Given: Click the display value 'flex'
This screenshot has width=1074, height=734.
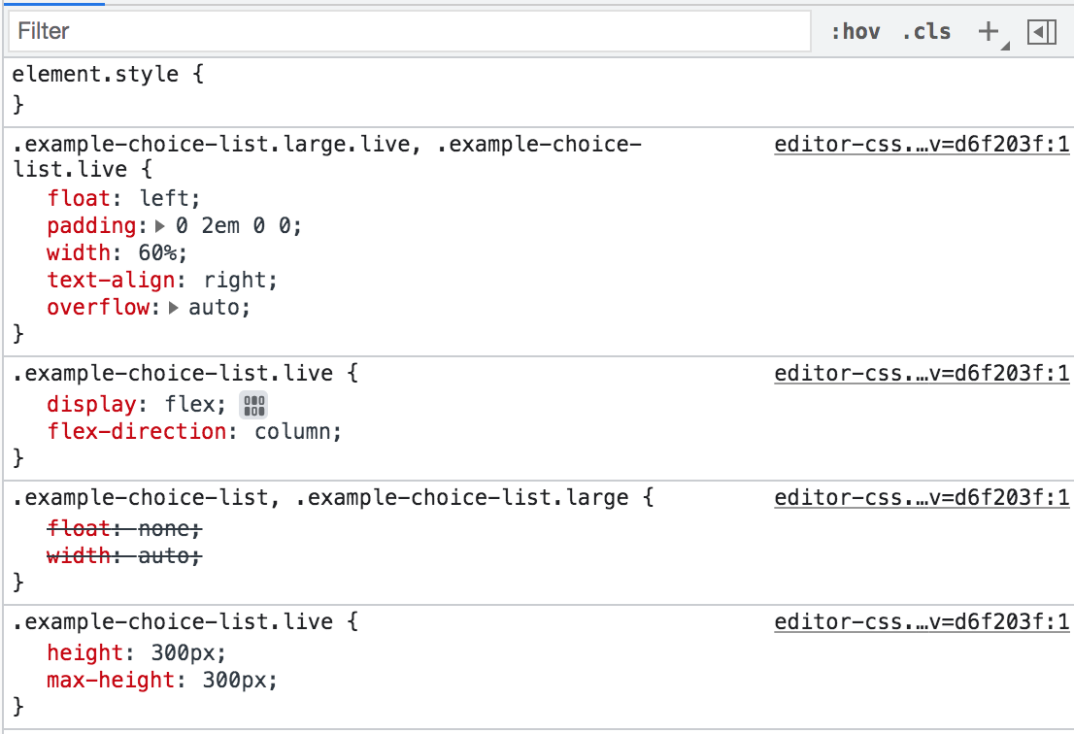Looking at the screenshot, I should click(x=190, y=404).
